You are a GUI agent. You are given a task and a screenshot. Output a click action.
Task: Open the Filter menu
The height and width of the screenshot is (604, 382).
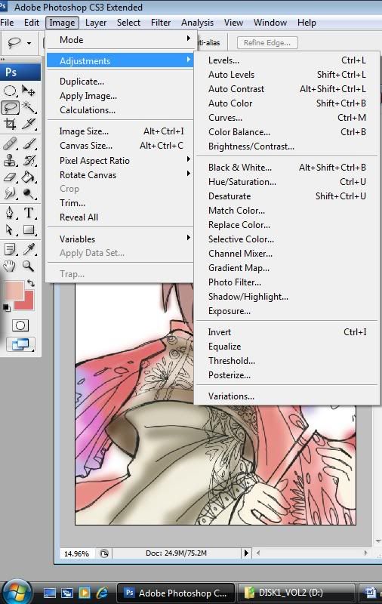point(161,23)
